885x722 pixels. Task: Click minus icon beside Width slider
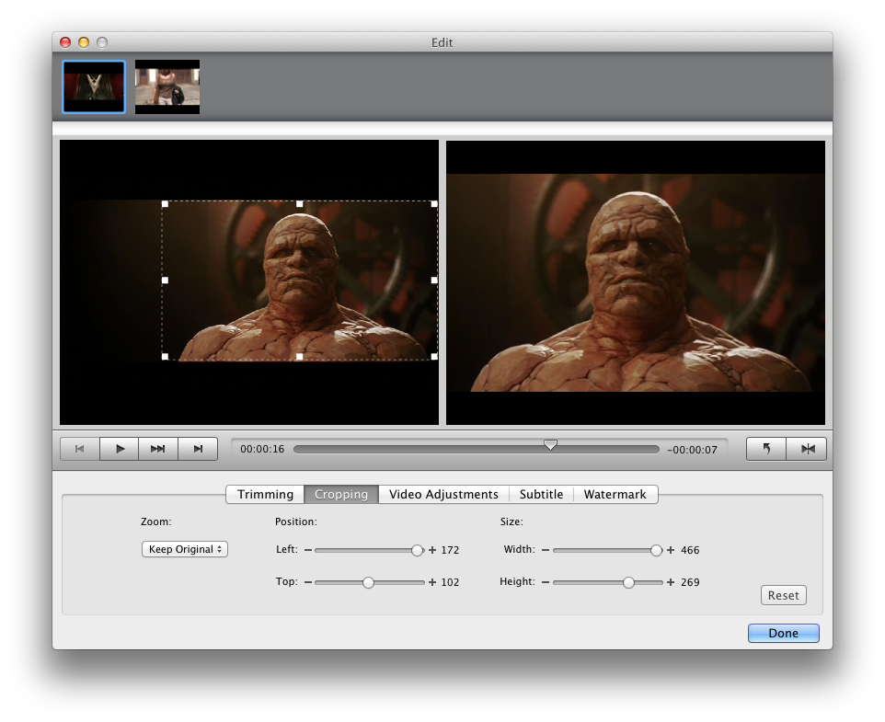(546, 550)
